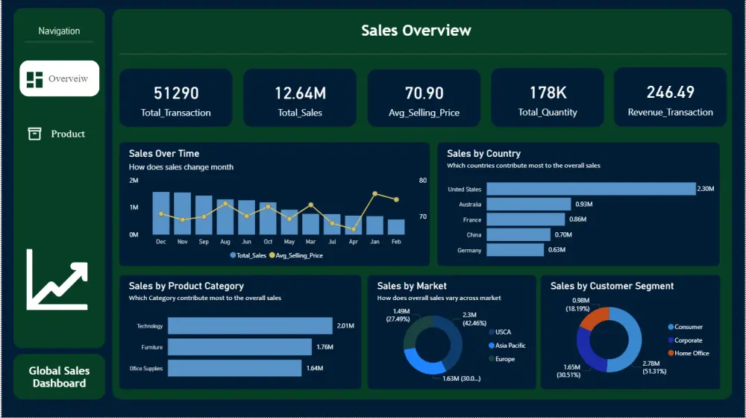Image resolution: width=746 pixels, height=418 pixels.
Task: Select the Germany bar 0.63M
Action: point(515,250)
